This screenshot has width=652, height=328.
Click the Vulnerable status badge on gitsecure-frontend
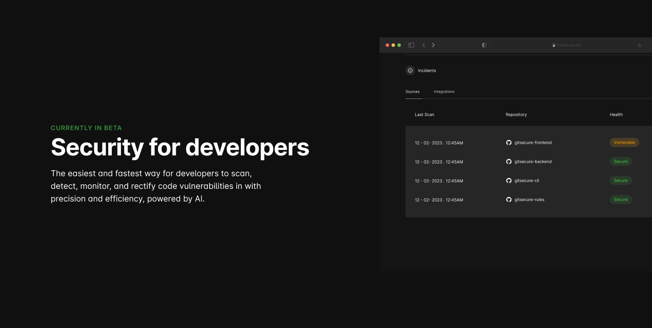point(624,142)
